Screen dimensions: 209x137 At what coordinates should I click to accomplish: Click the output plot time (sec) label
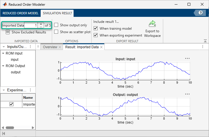pyautogui.click(x=125, y=122)
